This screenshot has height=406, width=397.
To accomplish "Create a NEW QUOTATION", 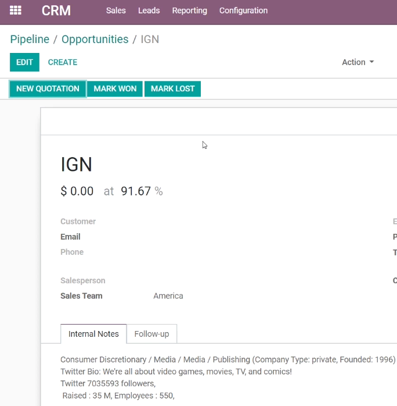I will (x=48, y=89).
